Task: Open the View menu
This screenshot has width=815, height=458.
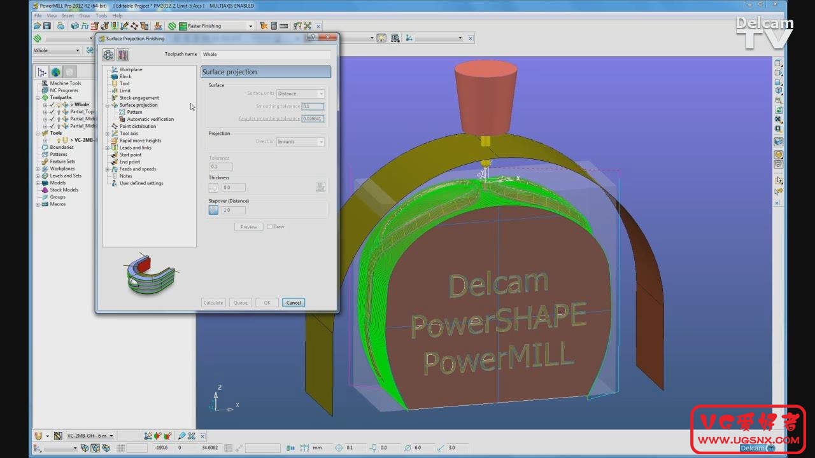Action: (x=52, y=16)
